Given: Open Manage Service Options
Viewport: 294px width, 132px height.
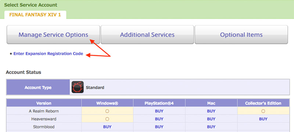Looking at the screenshot, I should tap(53, 35).
